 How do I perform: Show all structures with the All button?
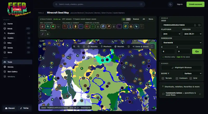point(144,19)
